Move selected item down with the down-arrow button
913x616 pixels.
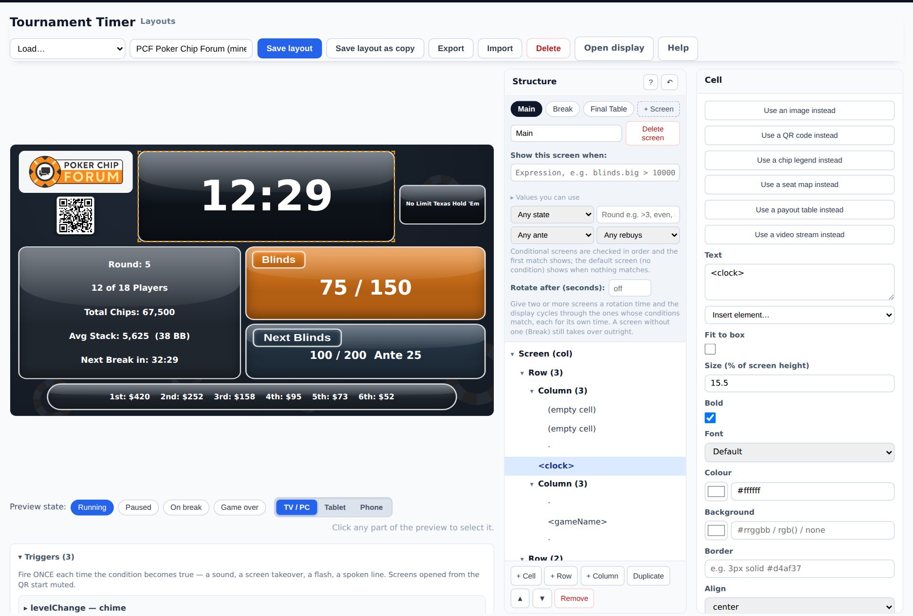point(542,598)
